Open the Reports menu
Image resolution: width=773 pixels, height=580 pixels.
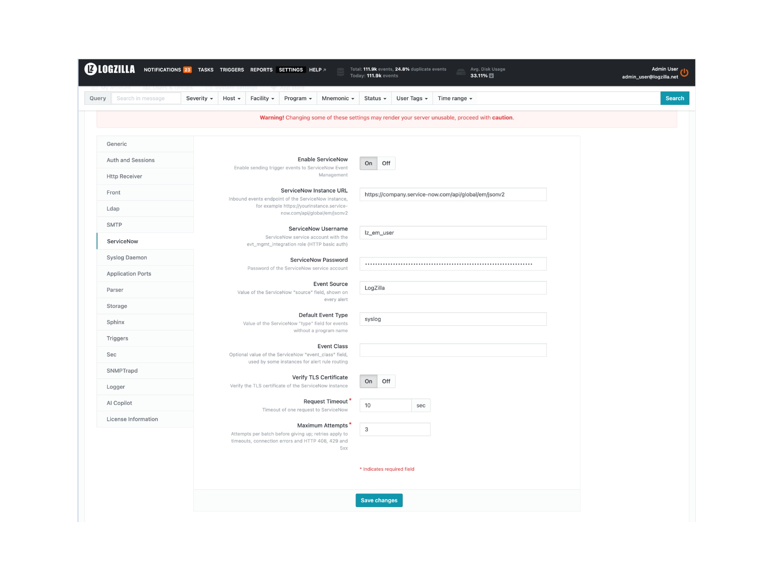pyautogui.click(x=261, y=70)
